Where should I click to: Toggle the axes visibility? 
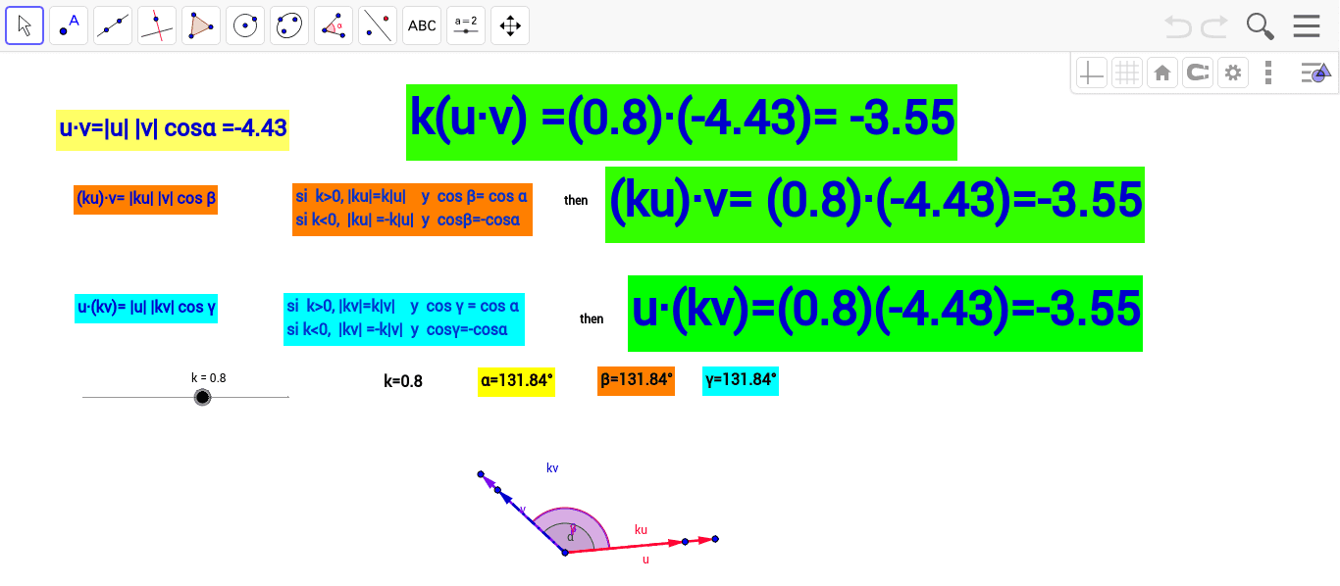1091,72
